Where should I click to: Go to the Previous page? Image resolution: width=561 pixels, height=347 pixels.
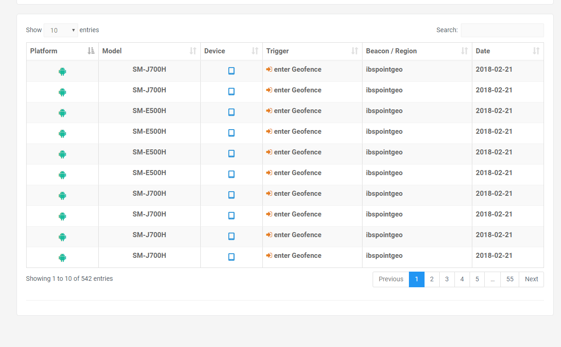pos(391,279)
